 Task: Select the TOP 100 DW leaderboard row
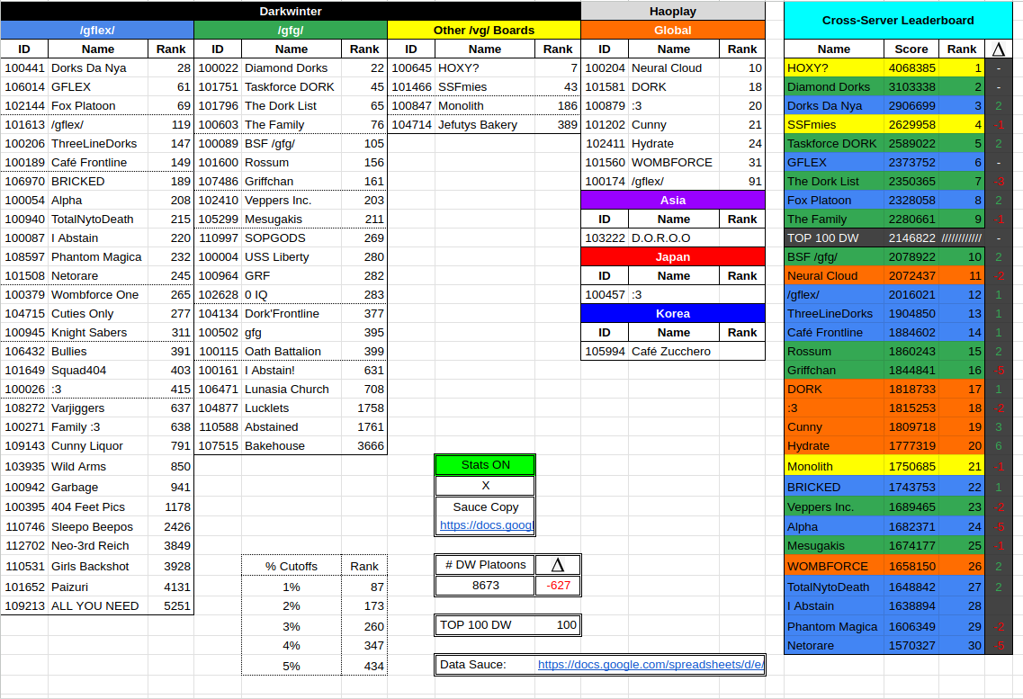898,238
